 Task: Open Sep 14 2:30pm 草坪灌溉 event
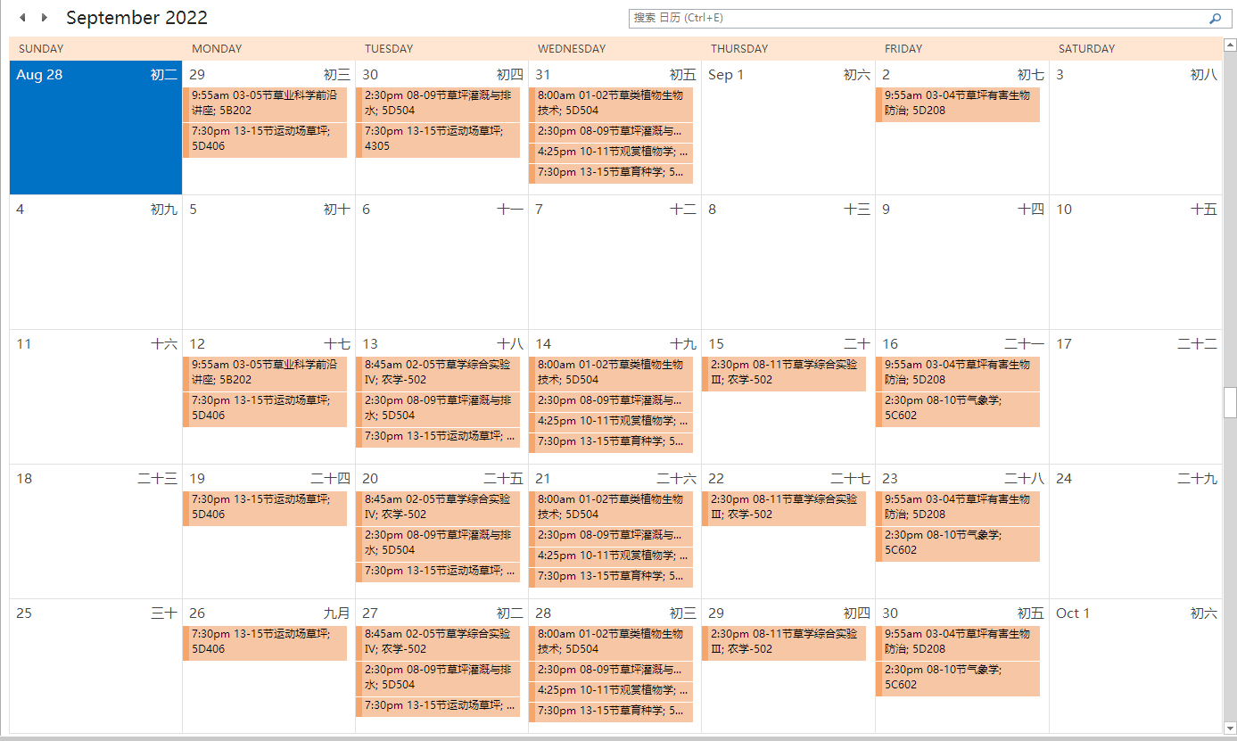point(611,401)
